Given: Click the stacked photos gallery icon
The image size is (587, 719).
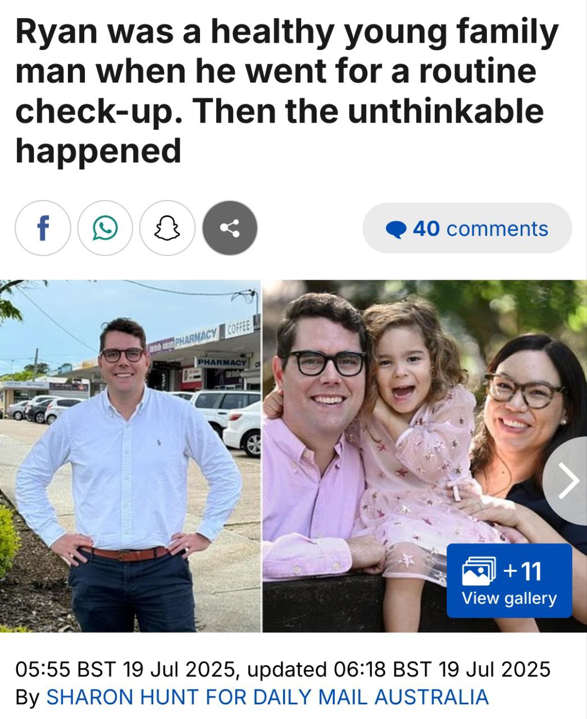Looking at the screenshot, I should (479, 572).
